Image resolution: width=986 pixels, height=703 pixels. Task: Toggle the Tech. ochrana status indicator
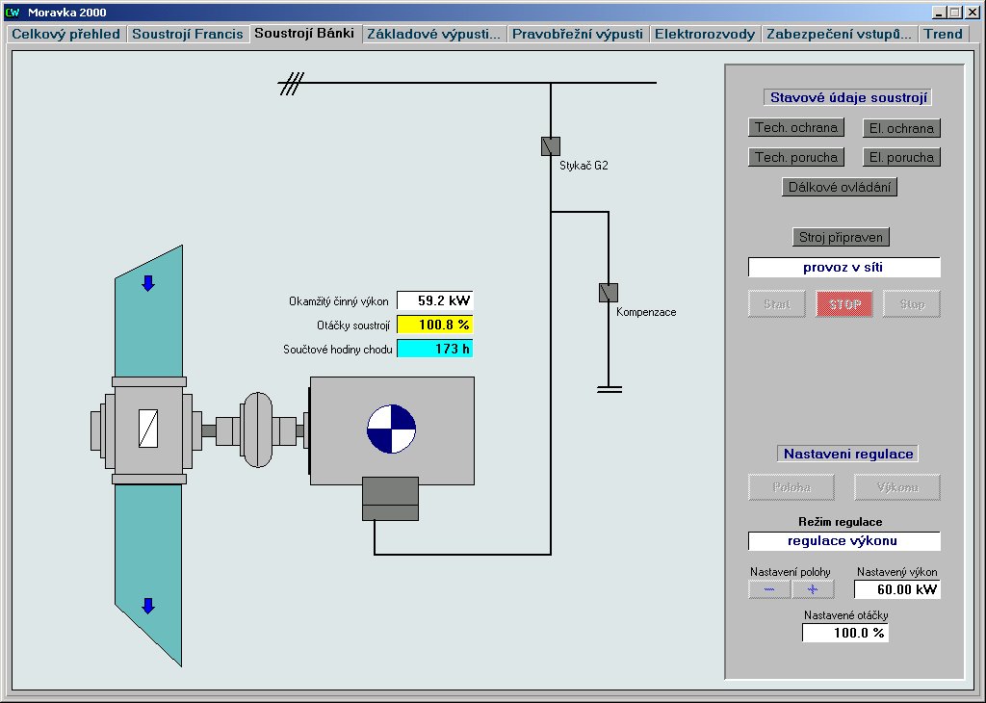[x=796, y=127]
